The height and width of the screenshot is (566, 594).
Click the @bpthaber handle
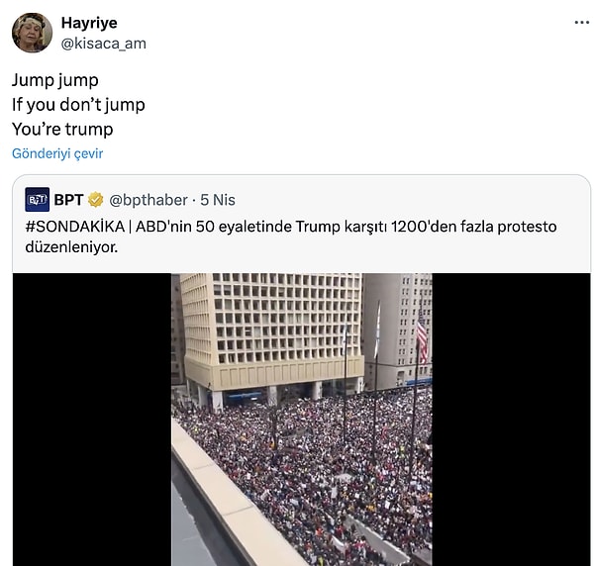(148, 200)
